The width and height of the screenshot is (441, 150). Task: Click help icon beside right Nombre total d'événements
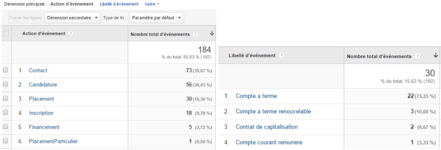[418, 56]
